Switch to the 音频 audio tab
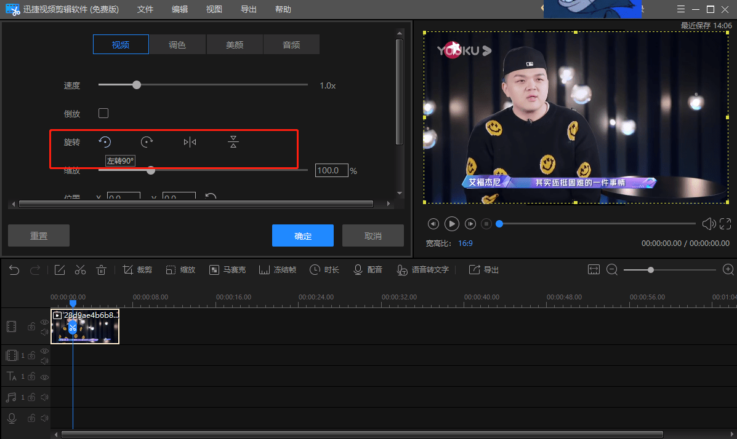The image size is (737, 439). (291, 45)
